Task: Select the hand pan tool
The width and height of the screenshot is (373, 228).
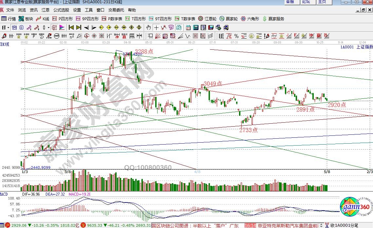Action: tap(149, 27)
